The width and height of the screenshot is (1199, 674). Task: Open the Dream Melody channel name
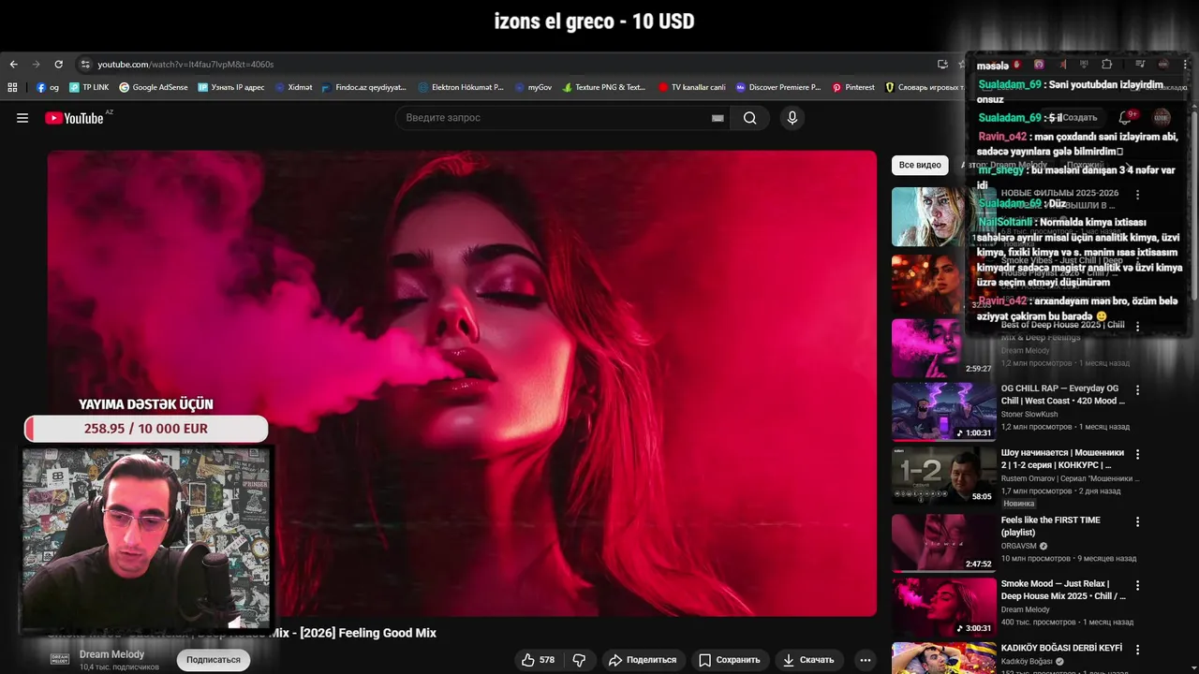[111, 654]
